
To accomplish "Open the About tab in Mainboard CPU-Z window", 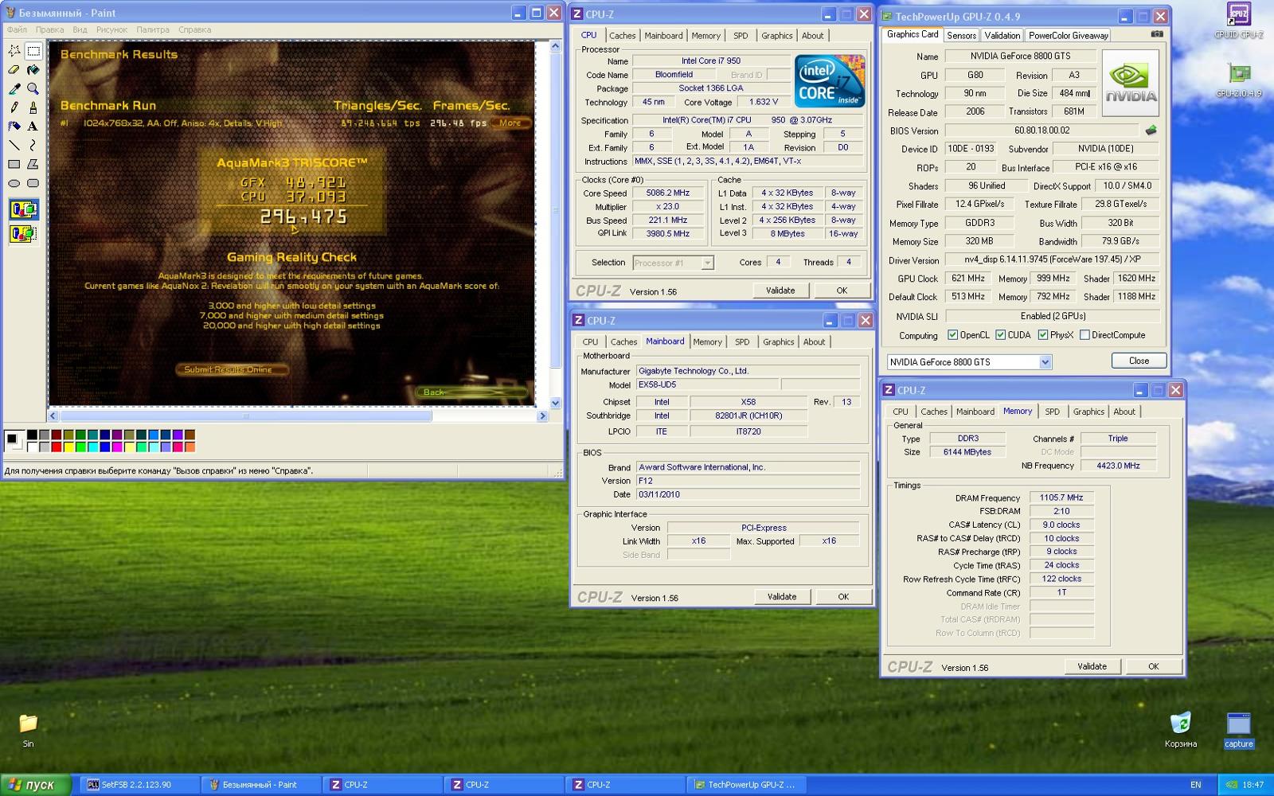I will pyautogui.click(x=814, y=341).
